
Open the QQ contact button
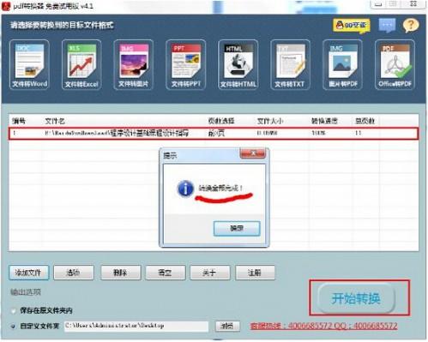click(352, 26)
